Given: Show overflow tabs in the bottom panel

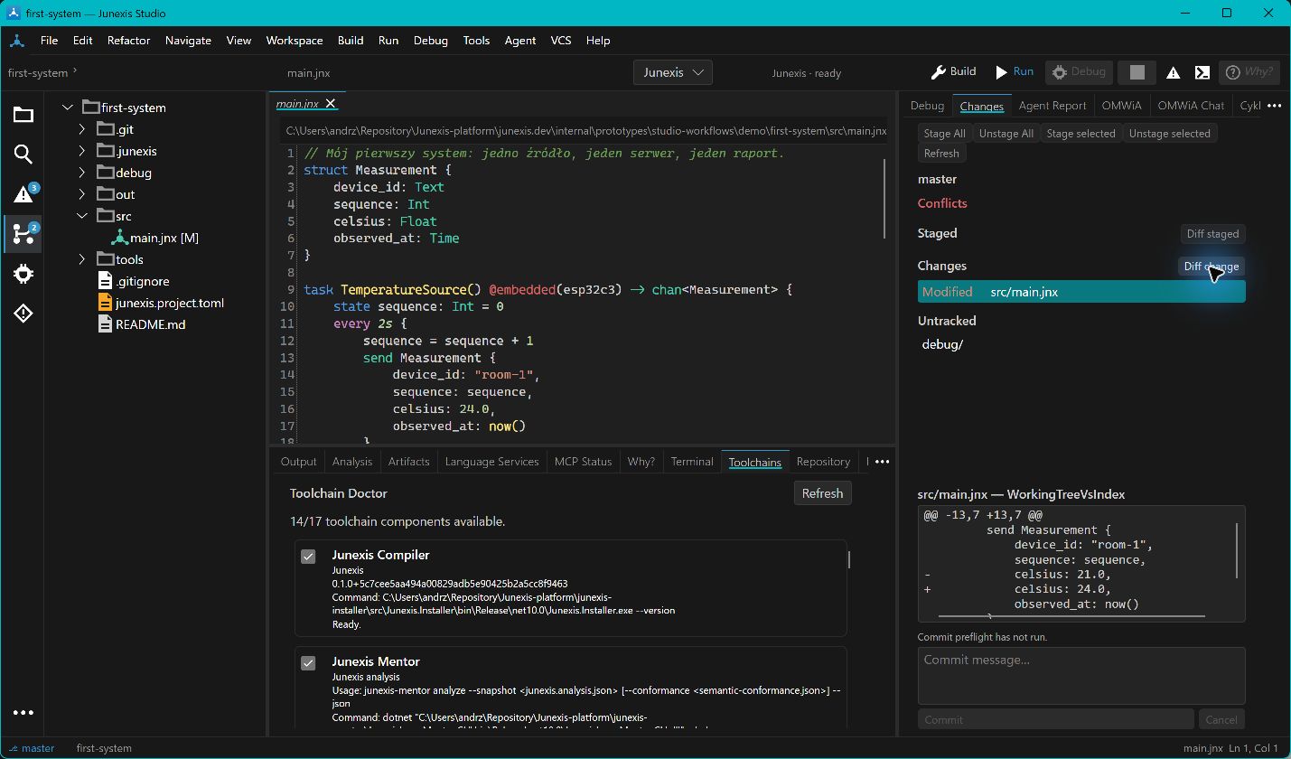Looking at the screenshot, I should point(882,462).
